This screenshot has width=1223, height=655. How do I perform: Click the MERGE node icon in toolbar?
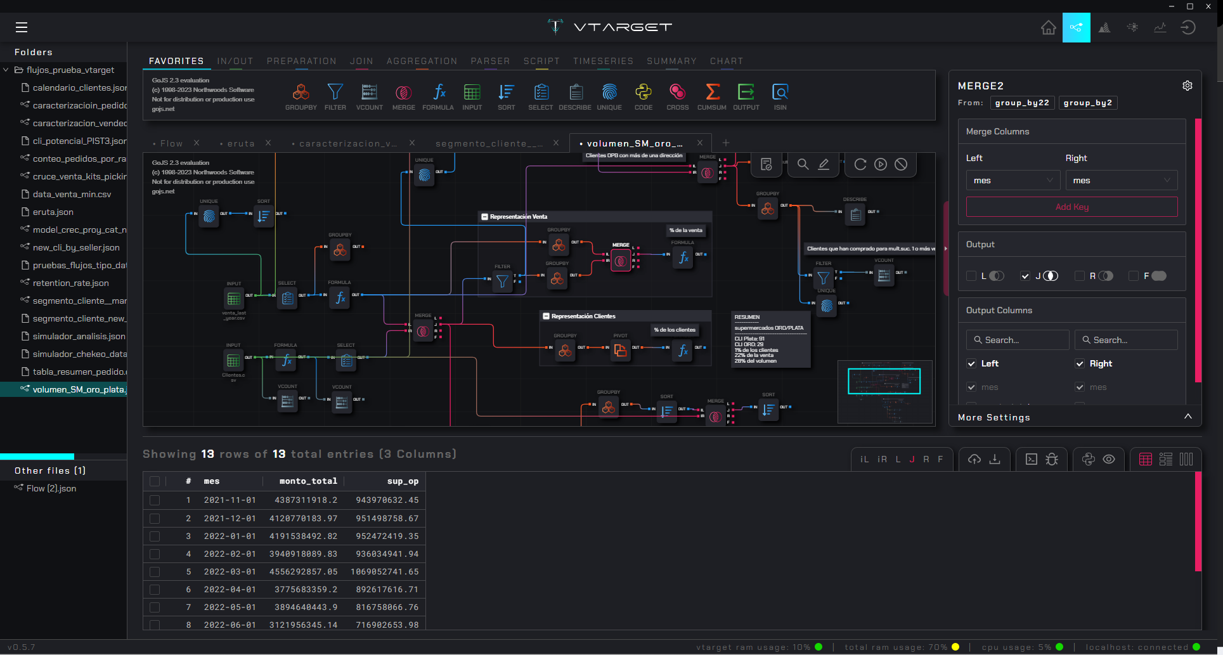[x=403, y=93]
